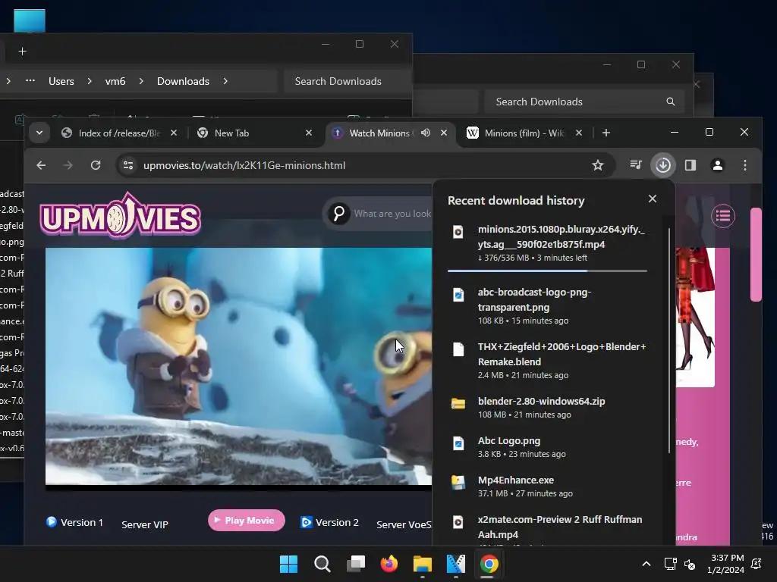Open abc-broadcast-logo-png-transparent.png download
This screenshot has width=777, height=582.
tap(547, 306)
